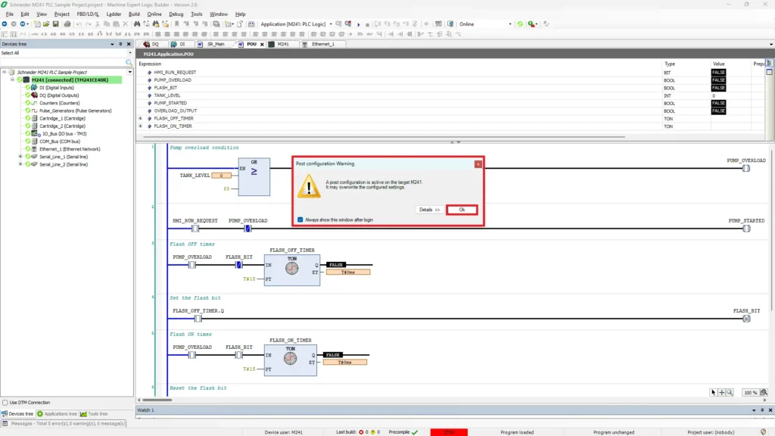Open the FBD/LD/IL menu
The height and width of the screenshot is (436, 775).
click(x=88, y=14)
